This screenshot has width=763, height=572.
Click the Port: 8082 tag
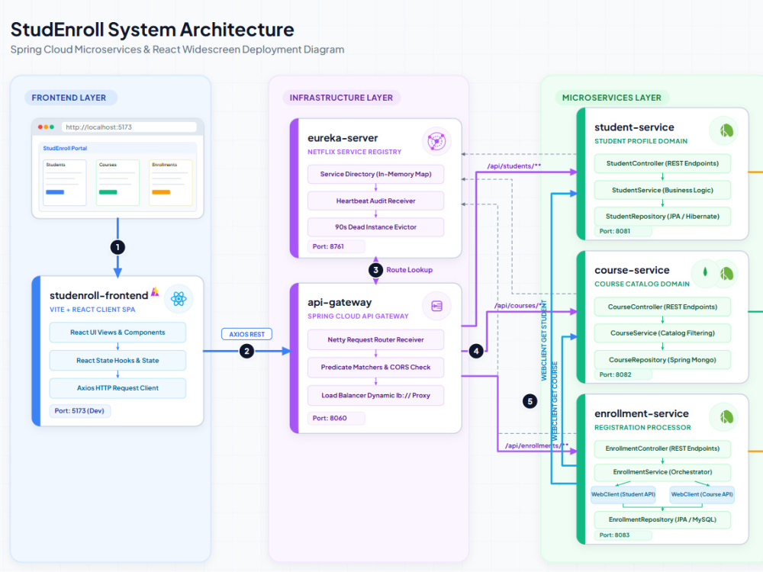(x=623, y=374)
